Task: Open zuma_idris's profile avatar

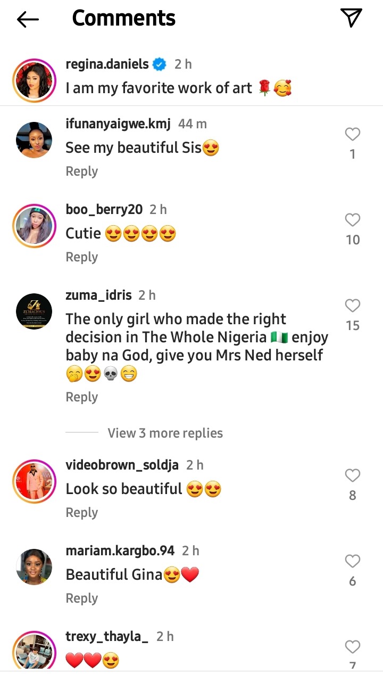Action: coord(34,311)
